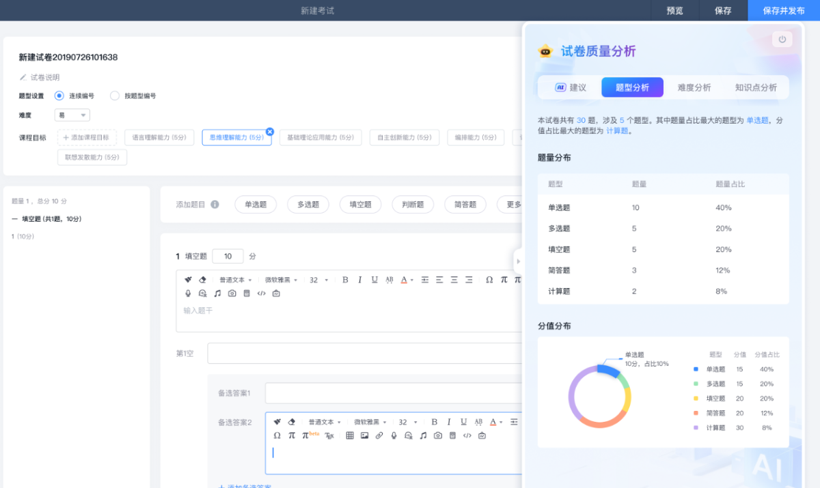Select the 语言理解能力 (5分) course goal tag
This screenshot has width=820, height=488.
pos(159,137)
